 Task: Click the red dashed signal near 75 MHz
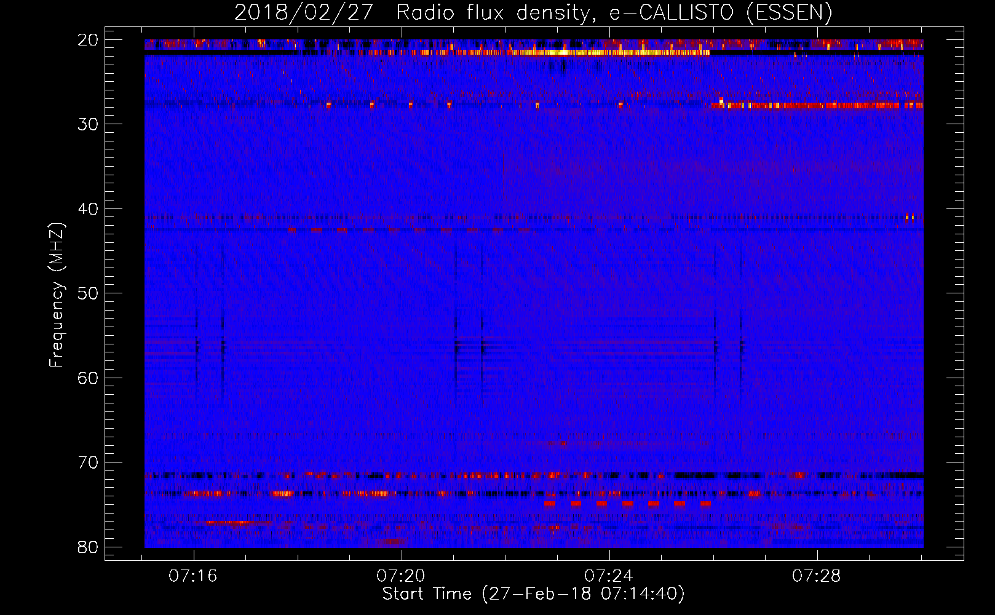point(627,504)
